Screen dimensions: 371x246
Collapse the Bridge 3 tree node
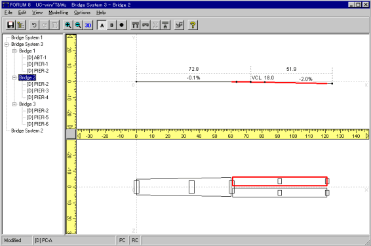point(14,104)
